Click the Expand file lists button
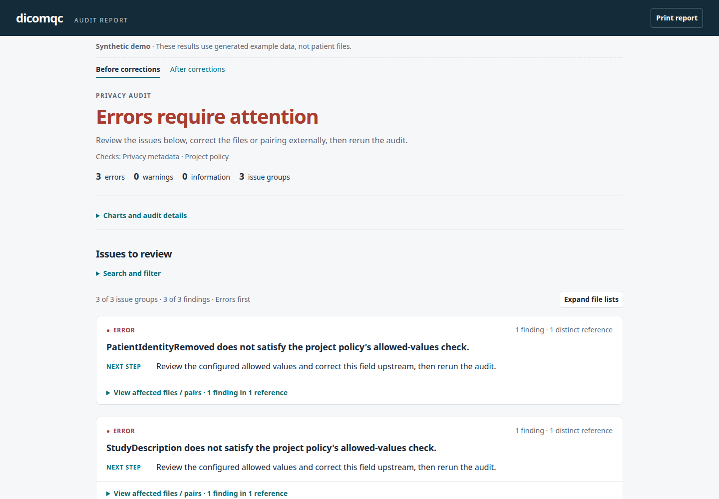Screen dimensions: 719x499 coord(591,299)
